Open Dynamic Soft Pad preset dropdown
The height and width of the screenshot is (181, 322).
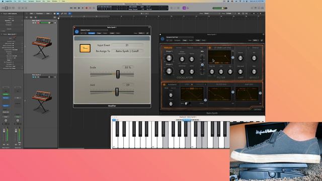click(x=180, y=37)
